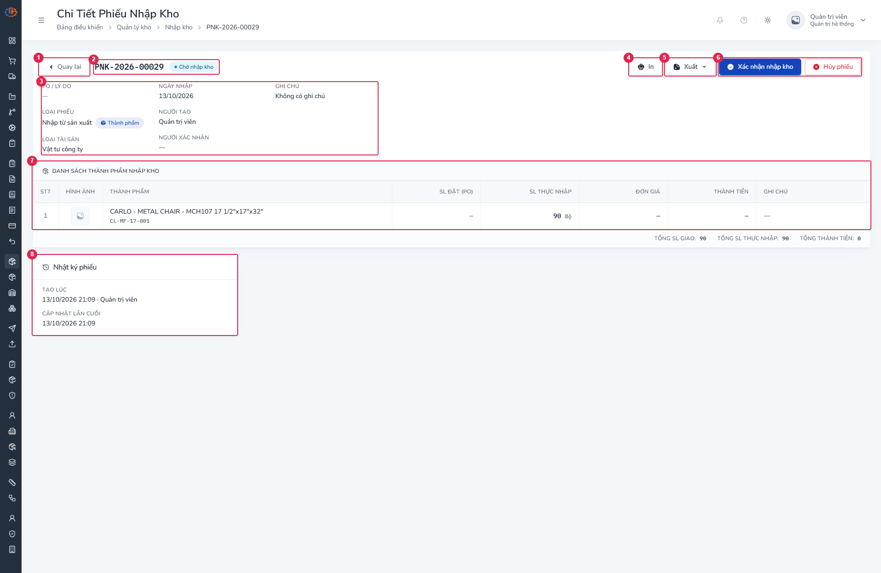Screen dimensions: 881x573
Task: Open the layers stack sidebar icon
Action: [12, 463]
